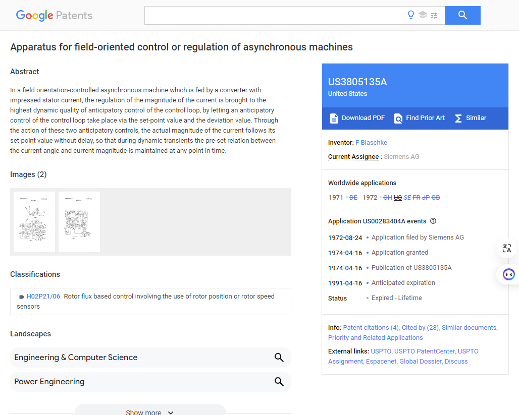The height and width of the screenshot is (415, 519).
Task: Click into the patent search input field
Action: [x=275, y=15]
